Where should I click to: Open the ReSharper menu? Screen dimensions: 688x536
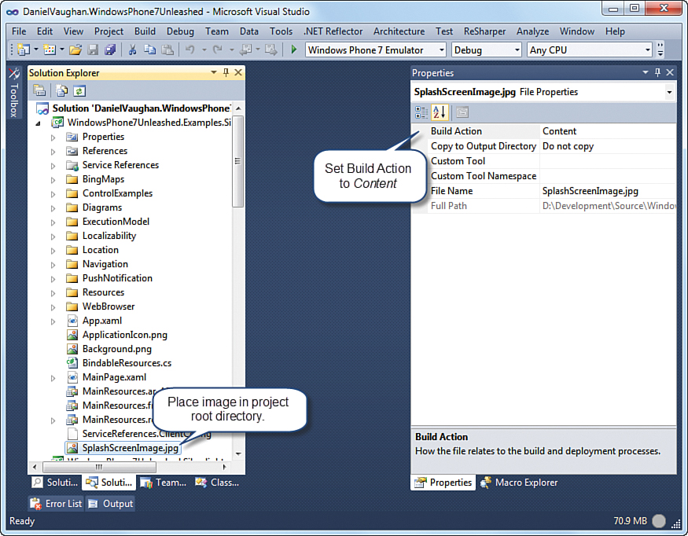[x=484, y=31]
